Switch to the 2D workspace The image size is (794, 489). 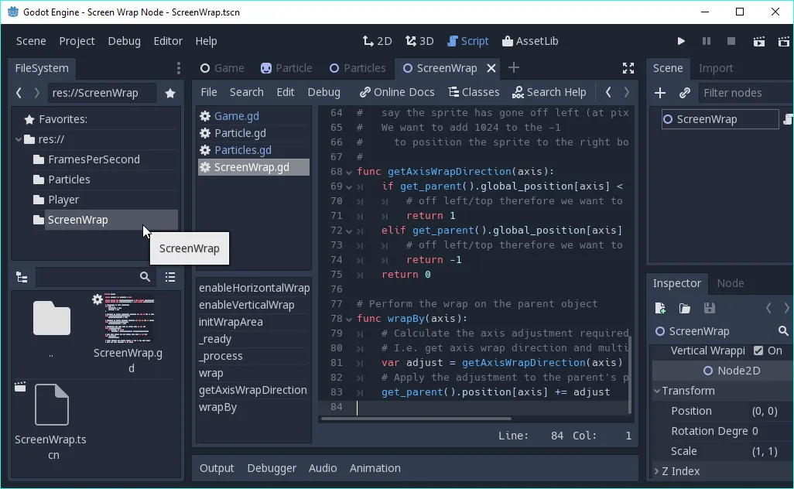click(377, 42)
